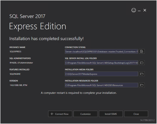Minimize the installer window
Image resolution: width=157 pixels, height=124 pixels.
click(x=139, y=10)
